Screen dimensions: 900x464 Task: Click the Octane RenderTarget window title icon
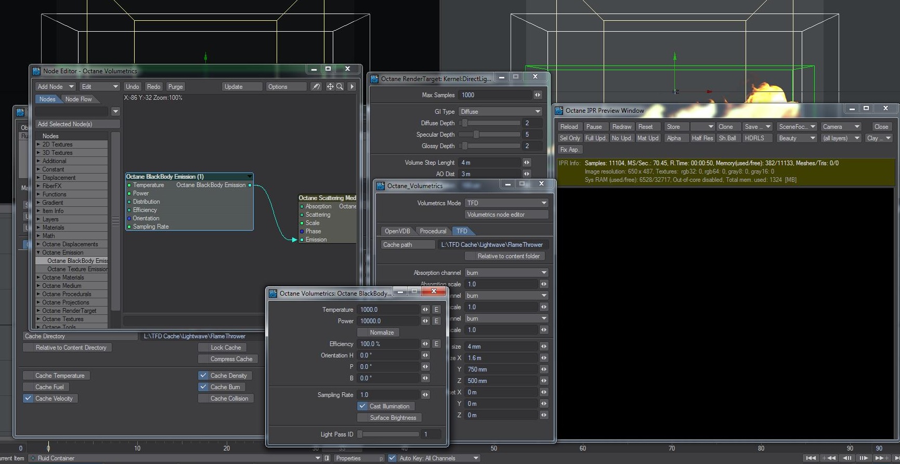[x=374, y=79]
